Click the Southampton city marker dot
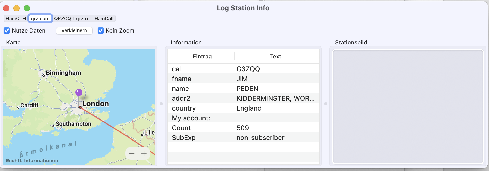 click(x=53, y=126)
